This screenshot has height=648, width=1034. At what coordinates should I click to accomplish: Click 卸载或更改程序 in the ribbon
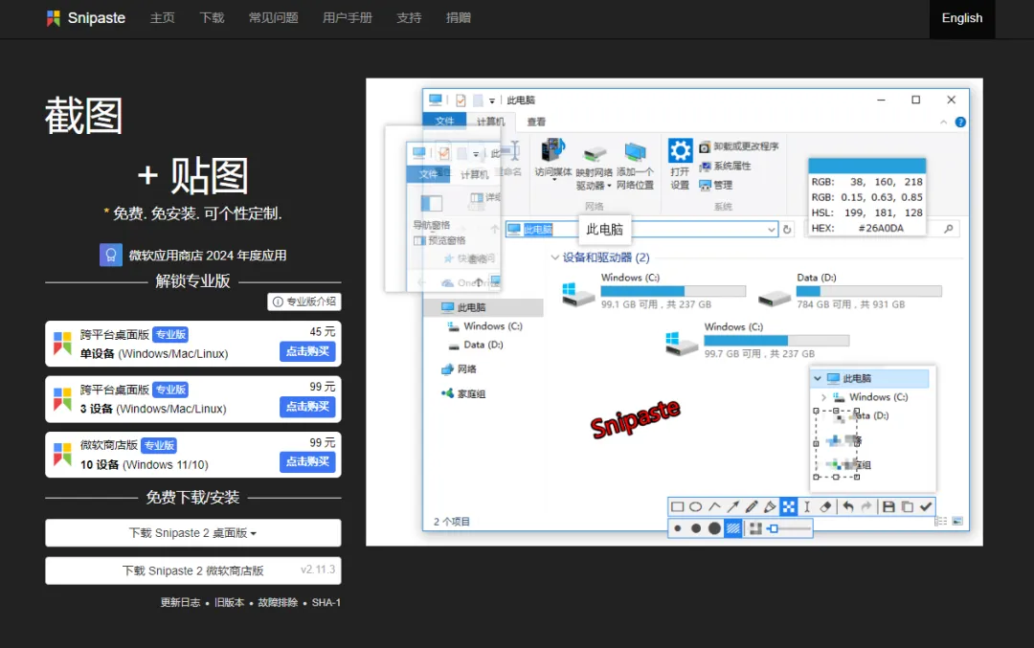[738, 146]
